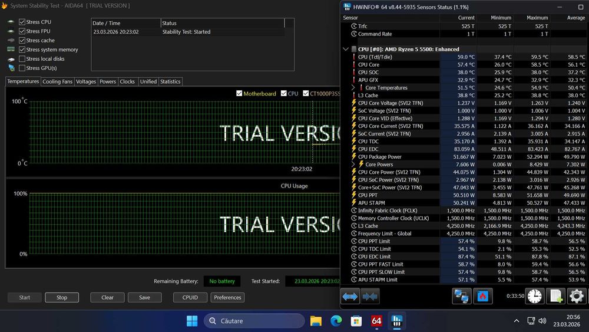The image size is (589, 332).
Task: Toggle the CT1000P3SS graph checkbox
Action: [x=306, y=93]
